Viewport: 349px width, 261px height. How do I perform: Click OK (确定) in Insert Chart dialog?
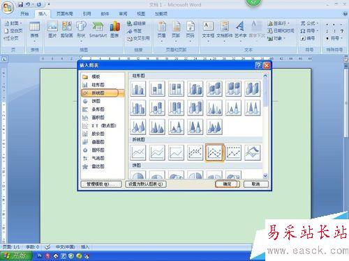pos(228,184)
